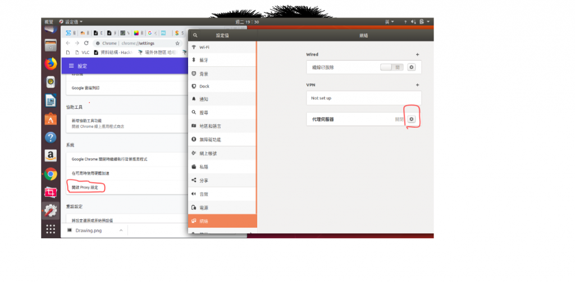Screen dimensions: 575x282
Task: Open Wired connection gear settings
Action: (412, 67)
